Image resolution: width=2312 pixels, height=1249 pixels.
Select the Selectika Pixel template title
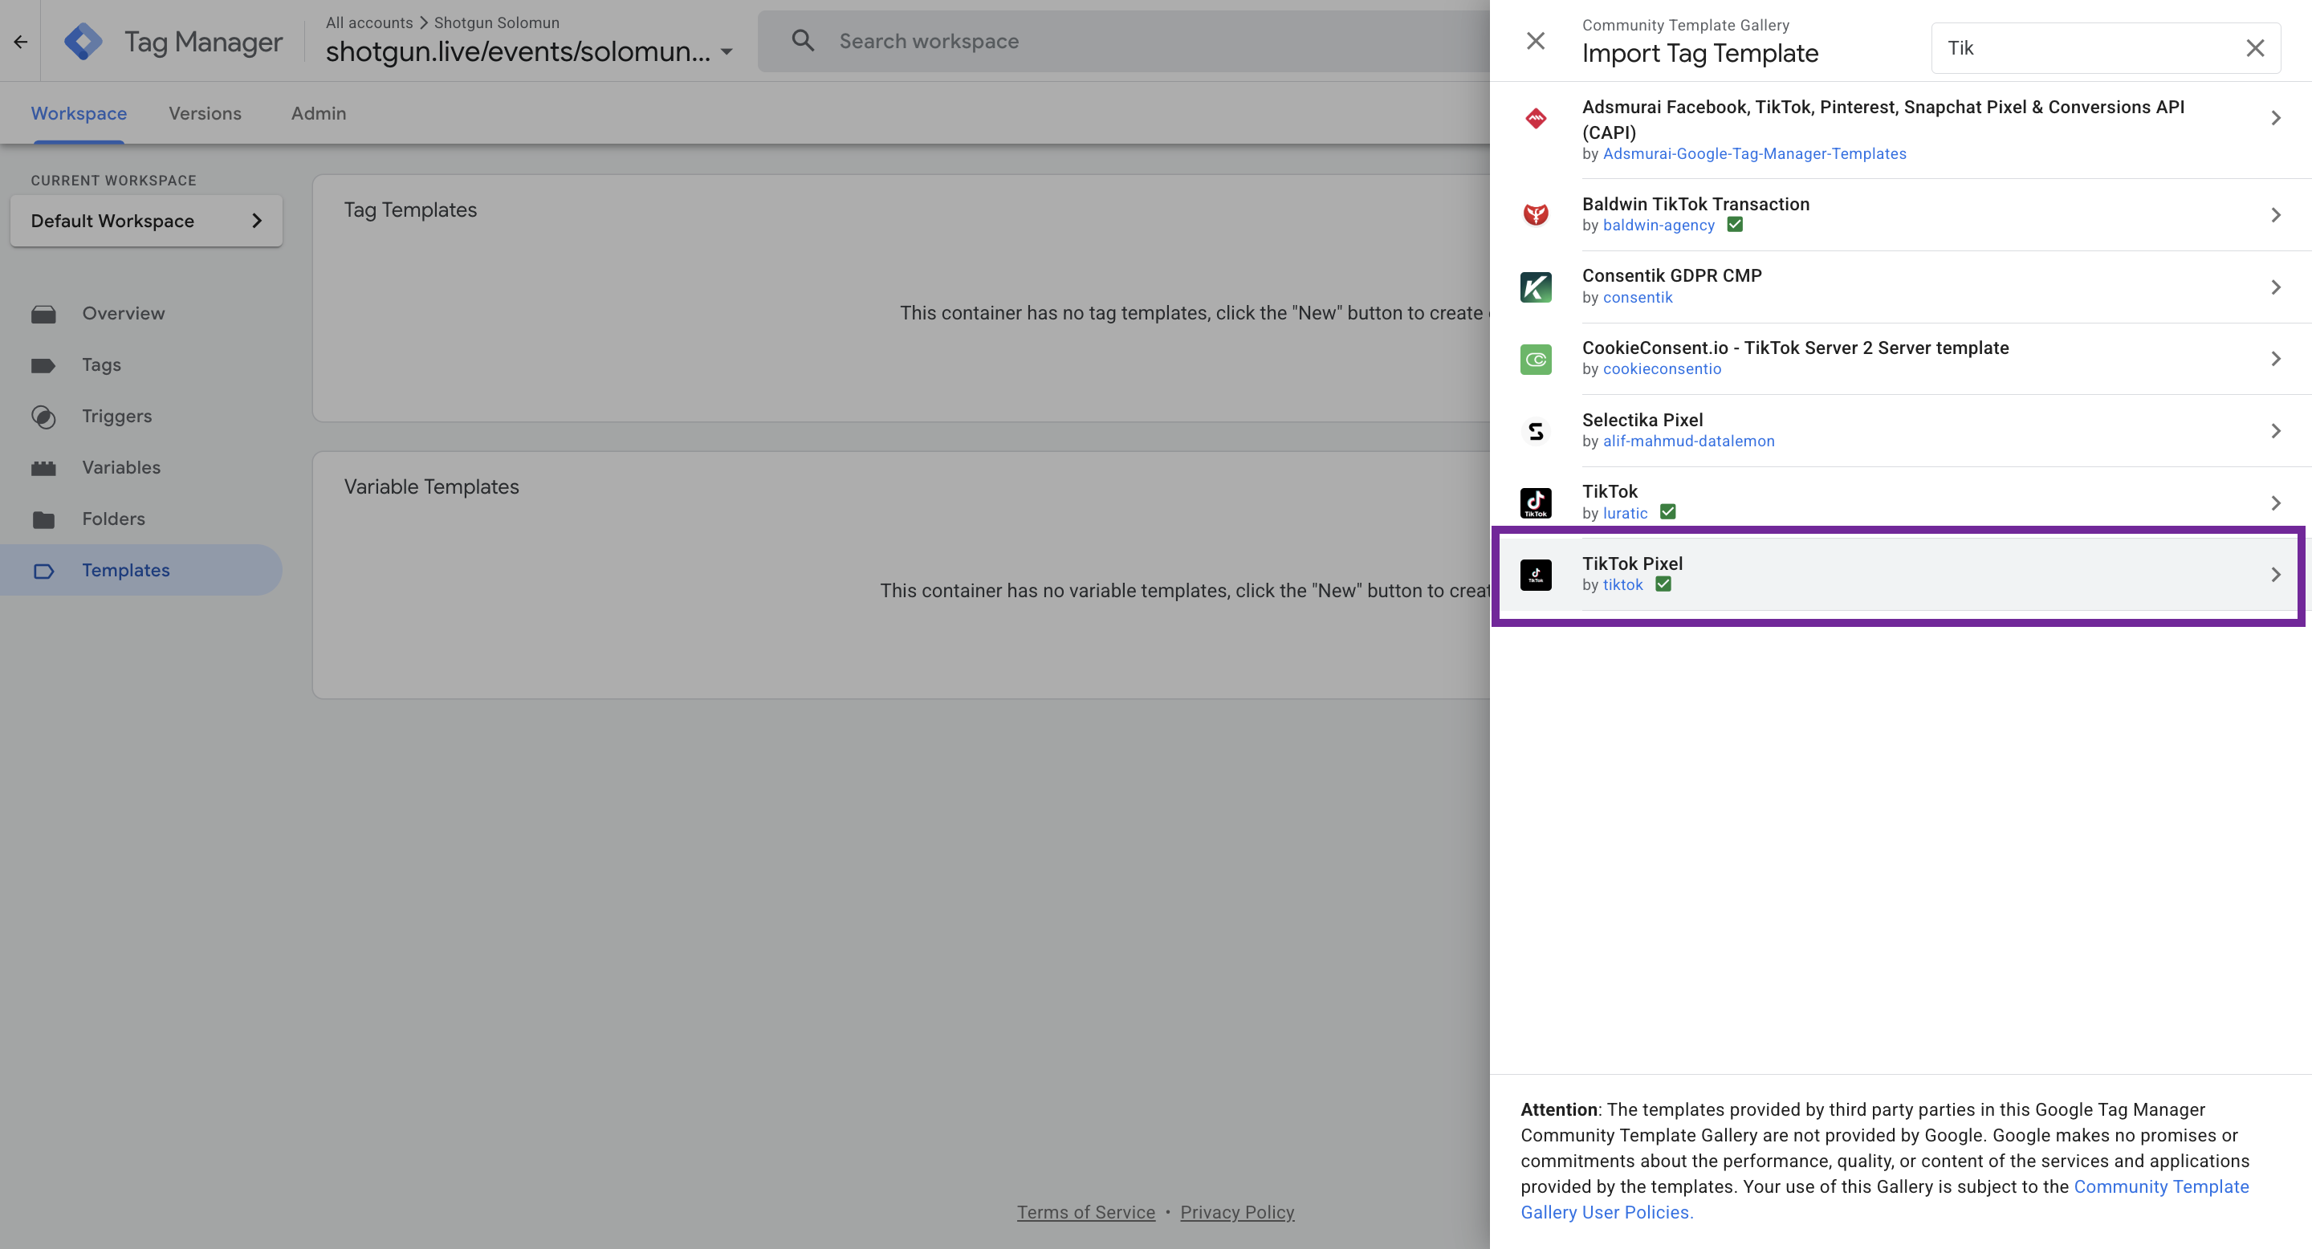(1642, 420)
